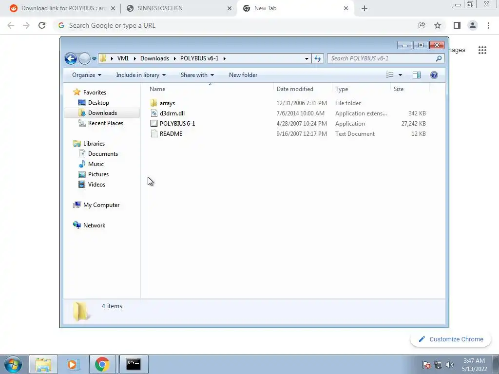Share this page icon in Chrome
Screen dimensions: 499x374
click(422, 25)
